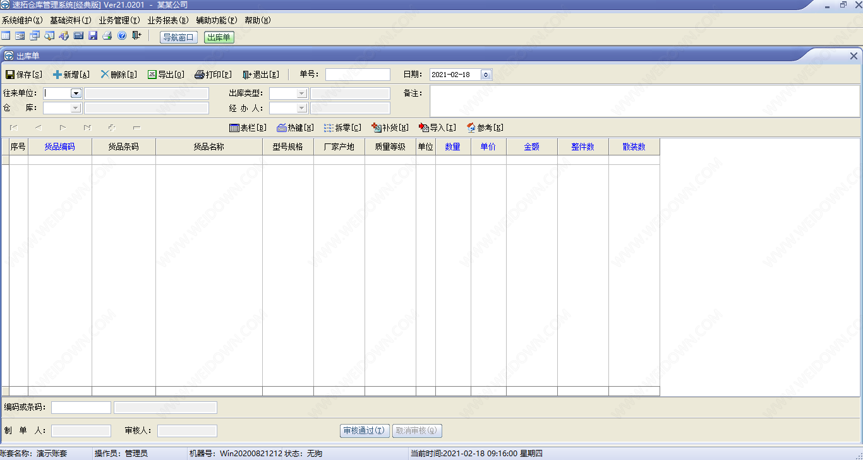863x460 pixels.
Task: Click the 质量等级 column header
Action: pyautogui.click(x=390, y=147)
